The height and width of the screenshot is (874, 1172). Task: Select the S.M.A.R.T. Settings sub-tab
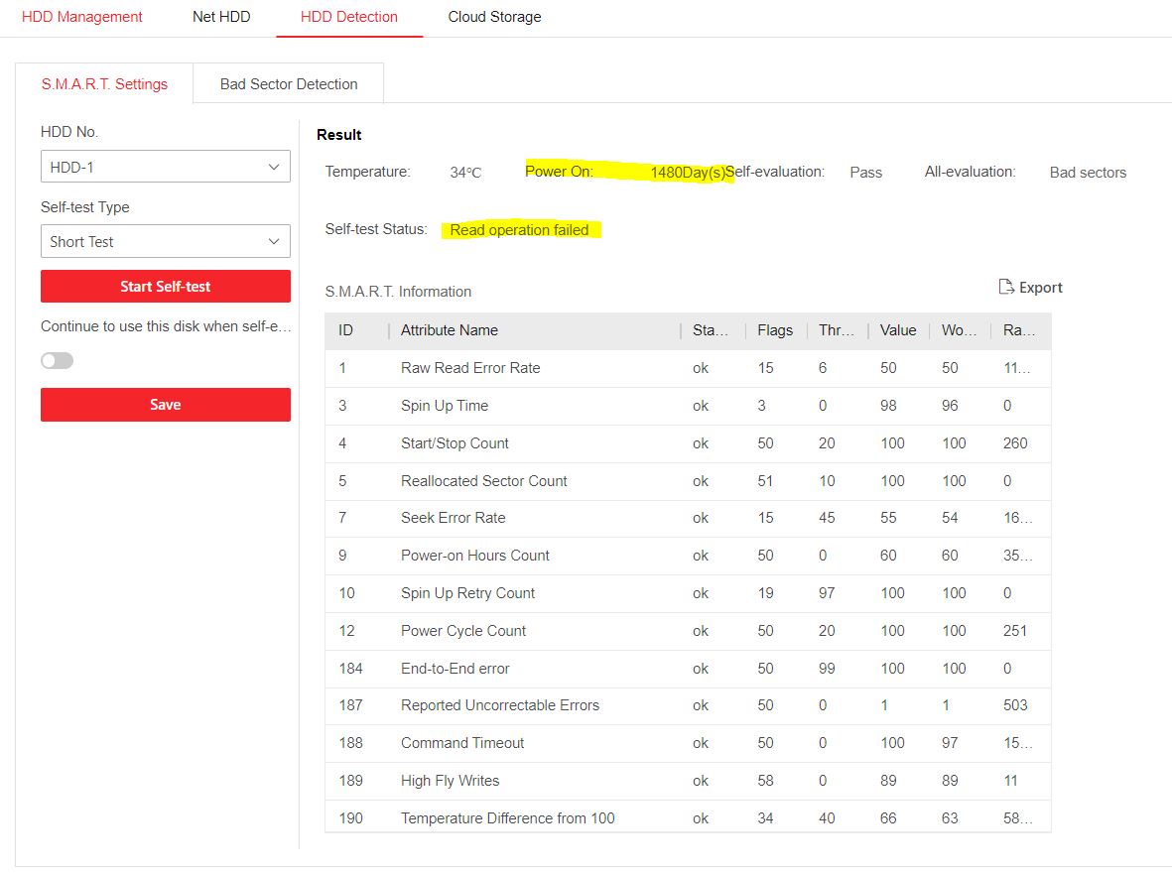click(104, 84)
